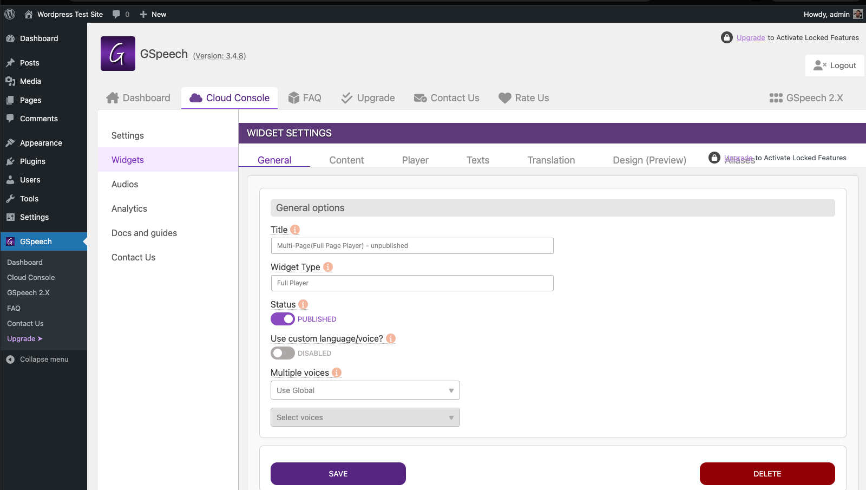Switch to the Design (Preview) tab
Viewport: 866px width, 490px height.
coord(649,160)
